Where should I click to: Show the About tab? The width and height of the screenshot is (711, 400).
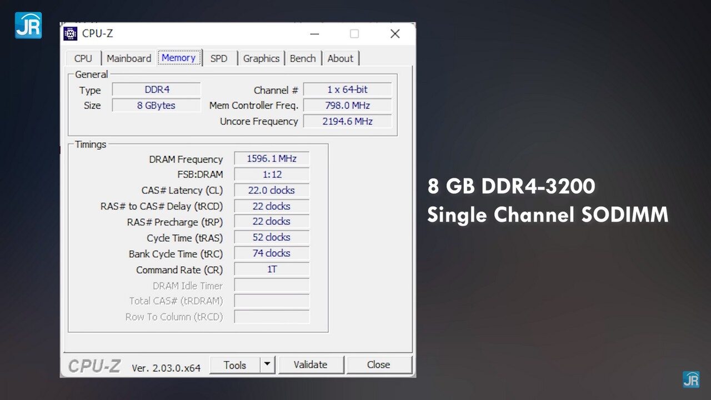coord(341,58)
